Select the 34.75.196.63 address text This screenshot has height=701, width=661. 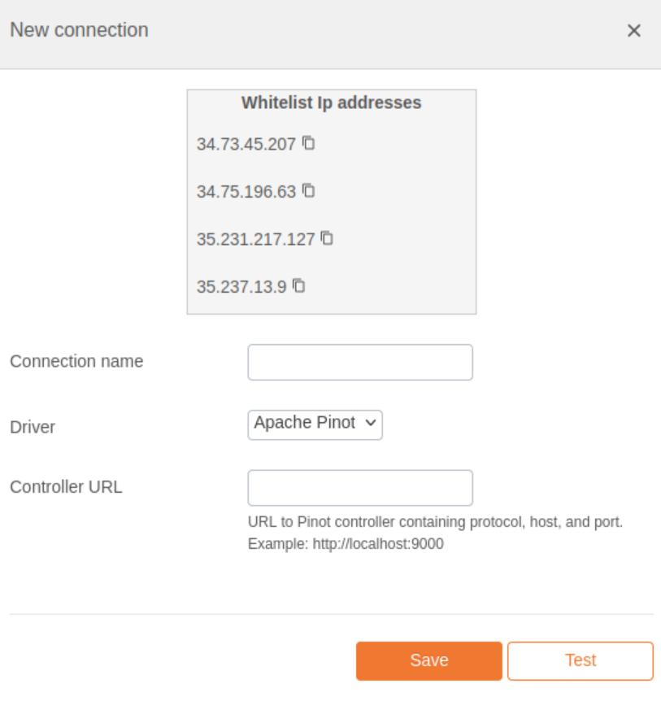point(246,192)
